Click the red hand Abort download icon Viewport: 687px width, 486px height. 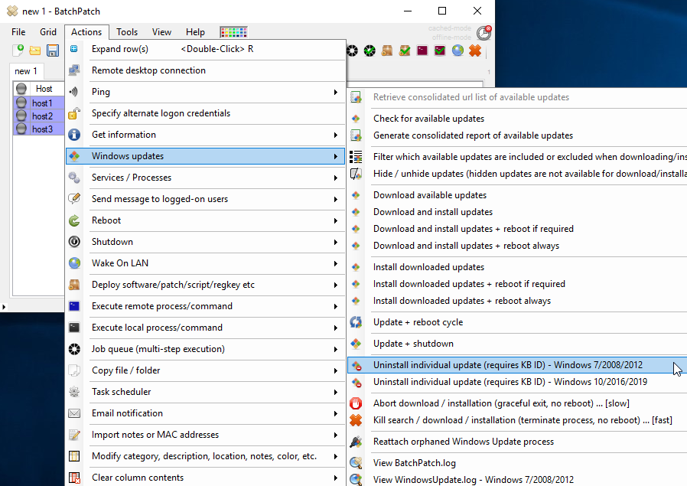[x=356, y=403]
